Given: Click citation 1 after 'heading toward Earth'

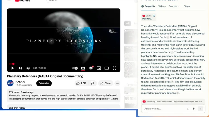Looking at the screenshot, I should tap(167, 37).
